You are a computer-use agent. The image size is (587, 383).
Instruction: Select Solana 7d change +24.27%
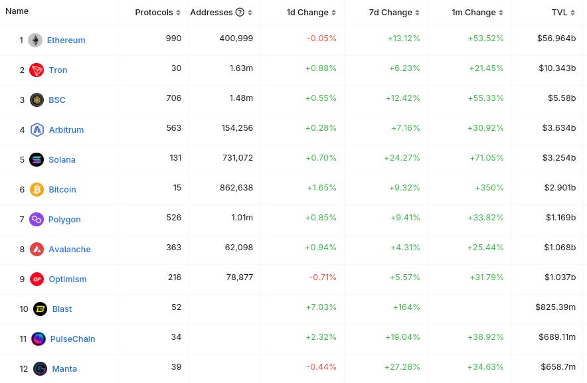(x=402, y=158)
